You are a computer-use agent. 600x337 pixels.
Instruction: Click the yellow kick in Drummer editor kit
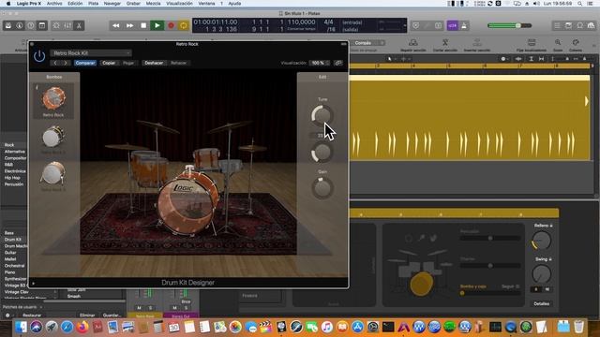pos(421,284)
